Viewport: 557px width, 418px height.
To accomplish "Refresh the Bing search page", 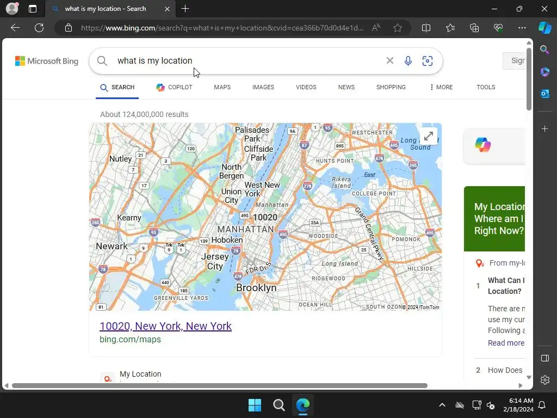I will click(x=39, y=28).
